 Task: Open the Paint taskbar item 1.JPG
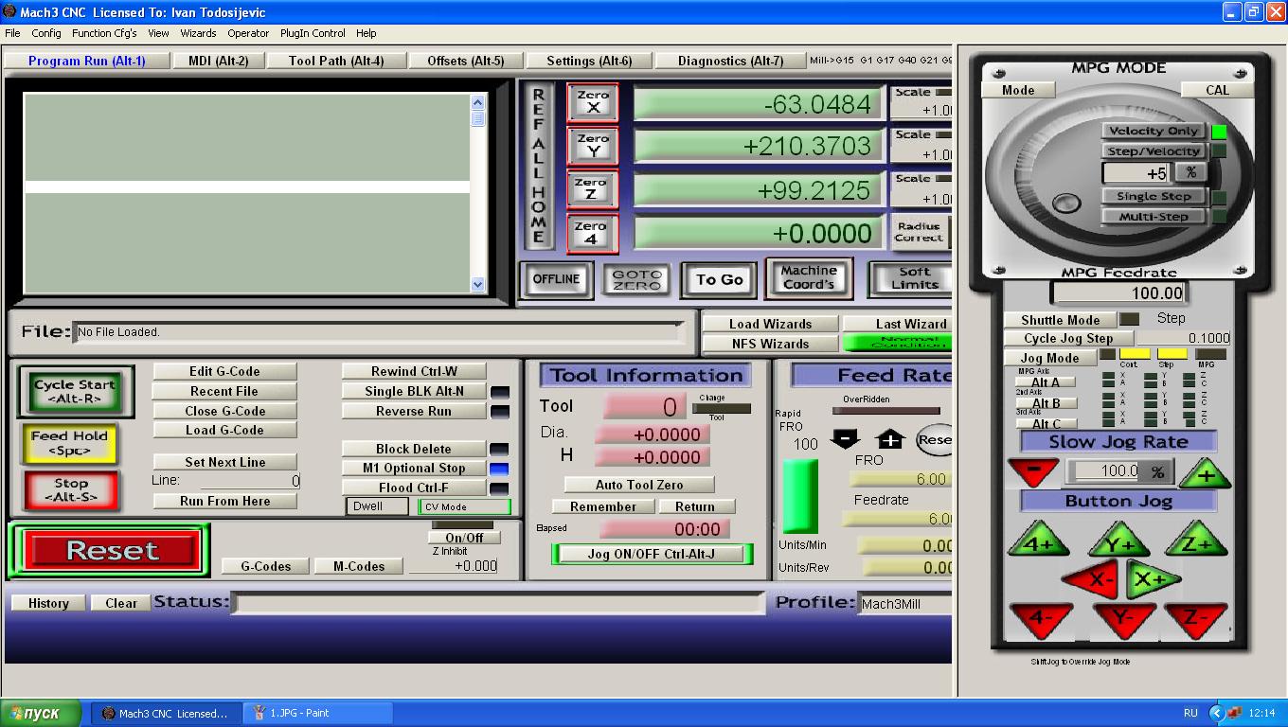tap(318, 713)
